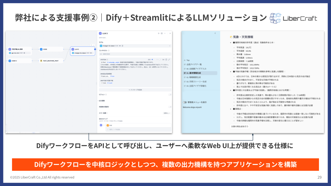Enable the Vision toggle
This screenshot has width=331, height=186.
tap(170, 94)
